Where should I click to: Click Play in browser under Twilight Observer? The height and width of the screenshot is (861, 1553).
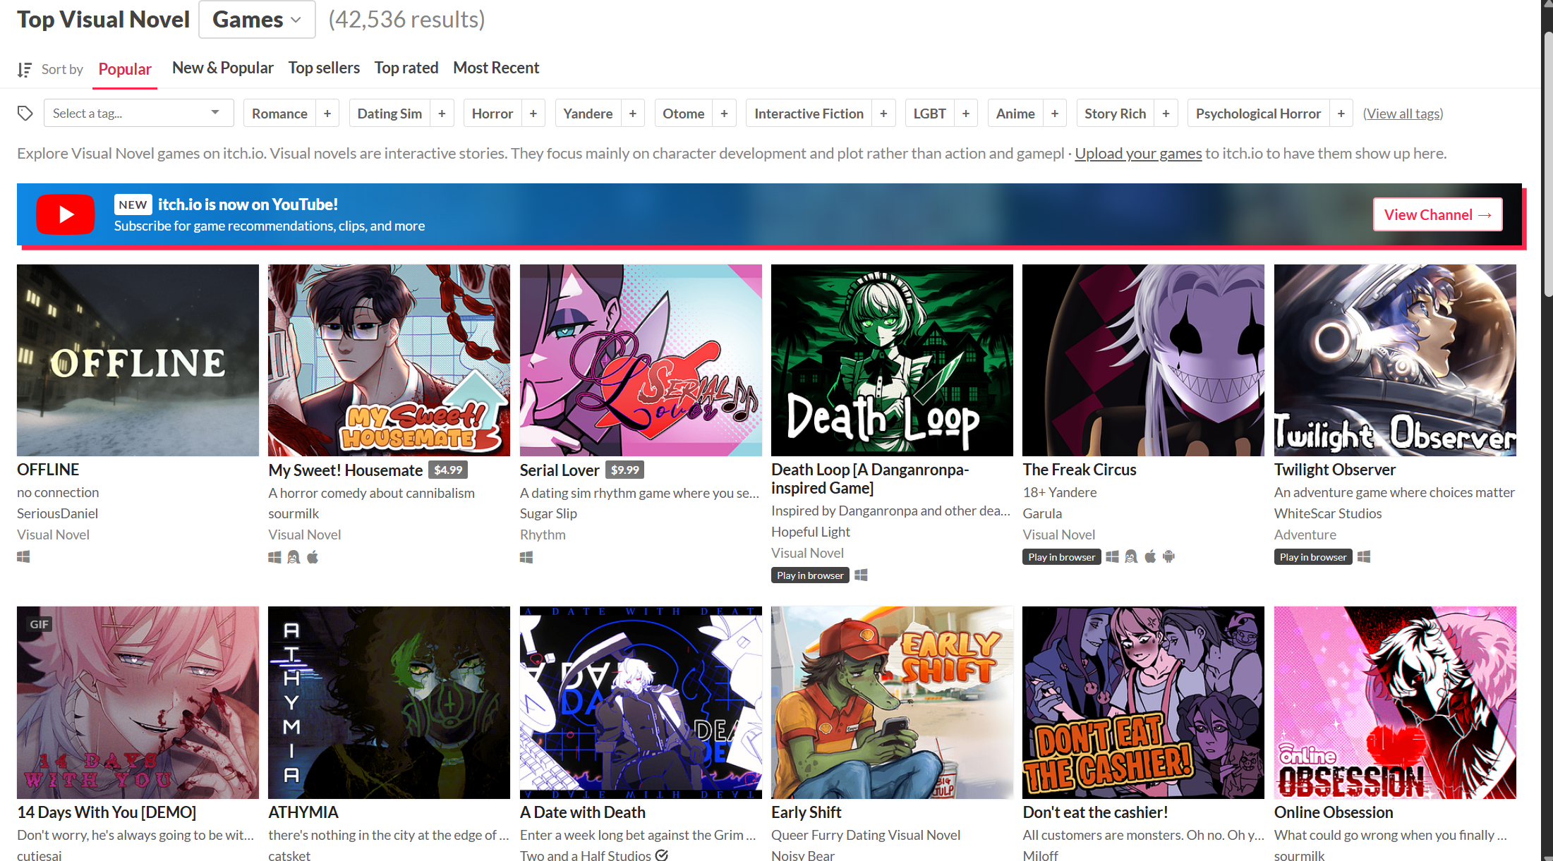coord(1312,557)
